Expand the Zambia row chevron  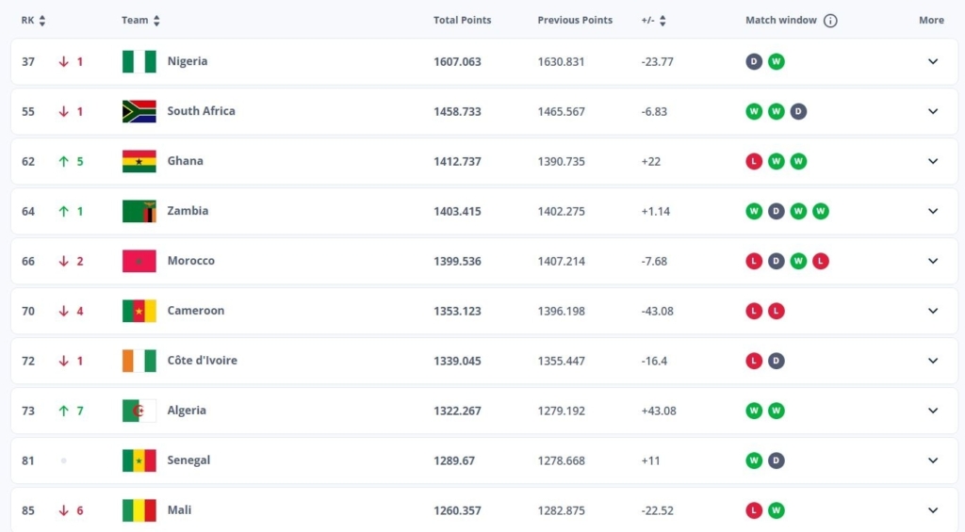[x=932, y=211]
